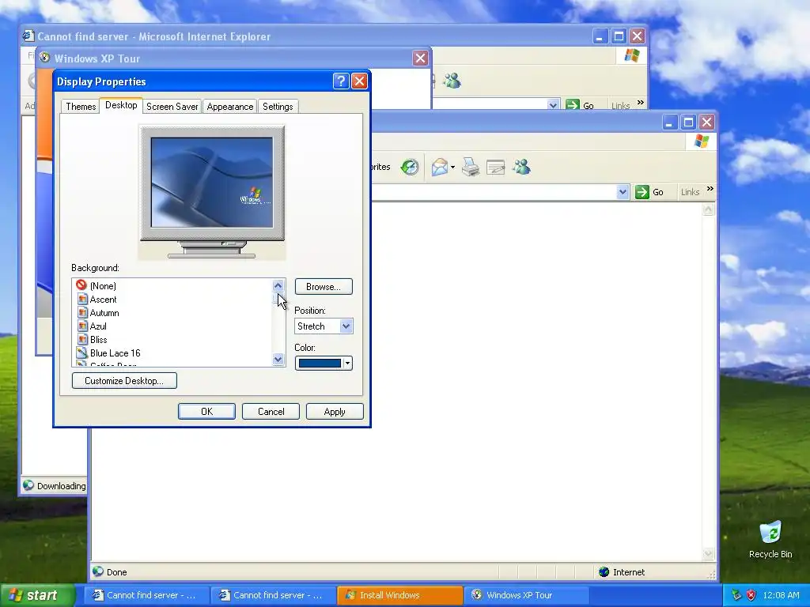Expand address bar dropdown in front IE window
The image size is (810, 607).
pyautogui.click(x=623, y=192)
